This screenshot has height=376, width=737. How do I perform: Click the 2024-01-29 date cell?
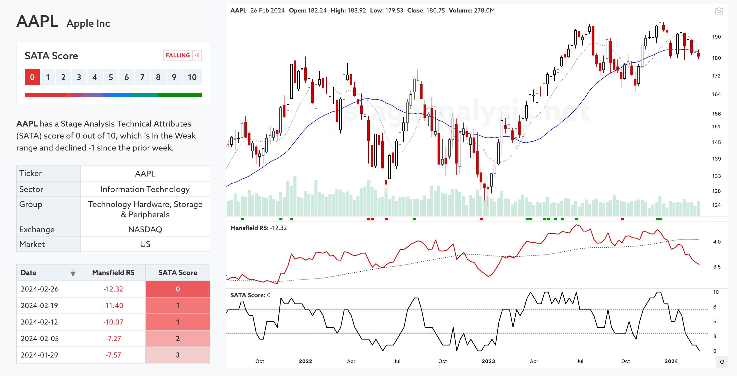49,355
